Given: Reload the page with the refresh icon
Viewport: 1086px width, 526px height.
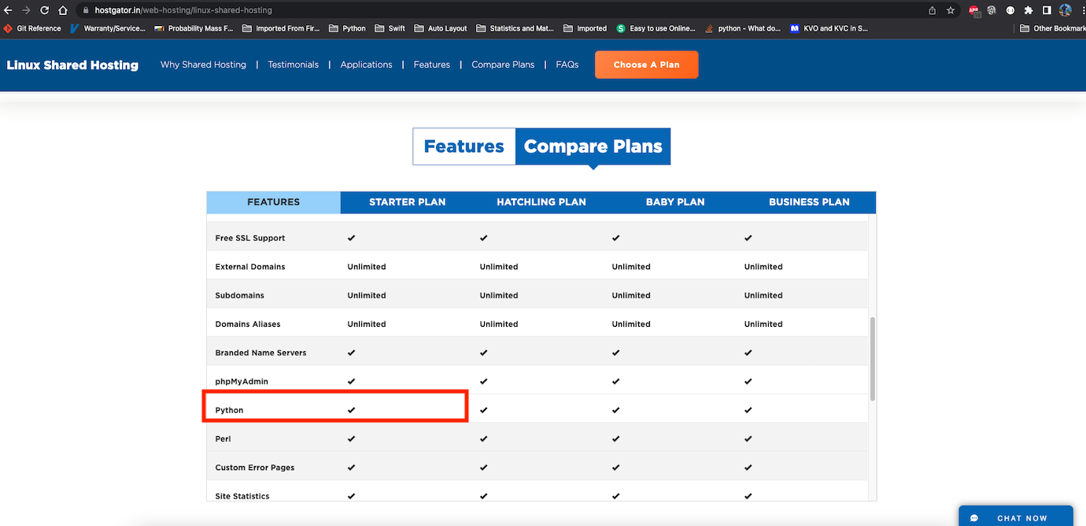Looking at the screenshot, I should click(x=45, y=10).
